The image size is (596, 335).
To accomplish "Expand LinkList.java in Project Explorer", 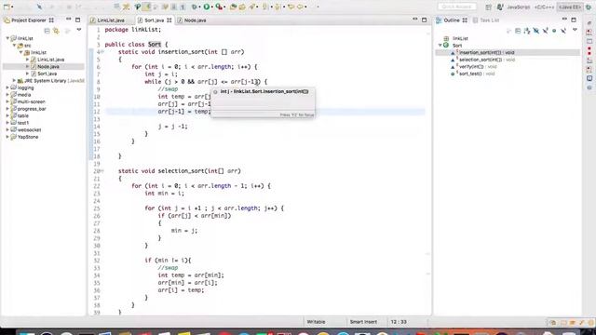I will pyautogui.click(x=27, y=60).
